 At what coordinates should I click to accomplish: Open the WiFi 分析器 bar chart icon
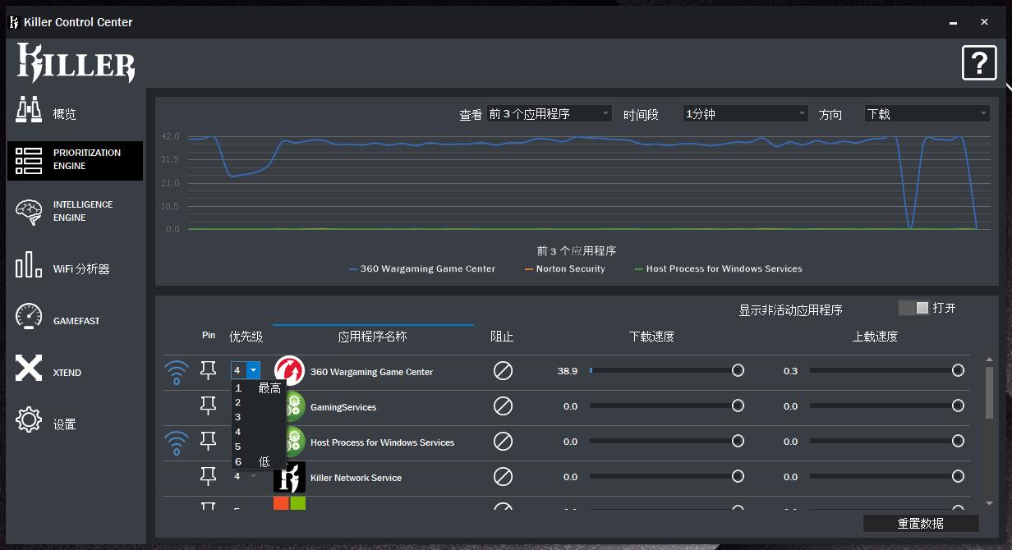[29, 264]
